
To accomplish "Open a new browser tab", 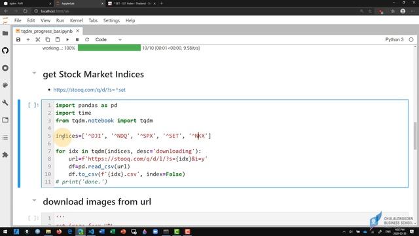I will click(162, 3).
